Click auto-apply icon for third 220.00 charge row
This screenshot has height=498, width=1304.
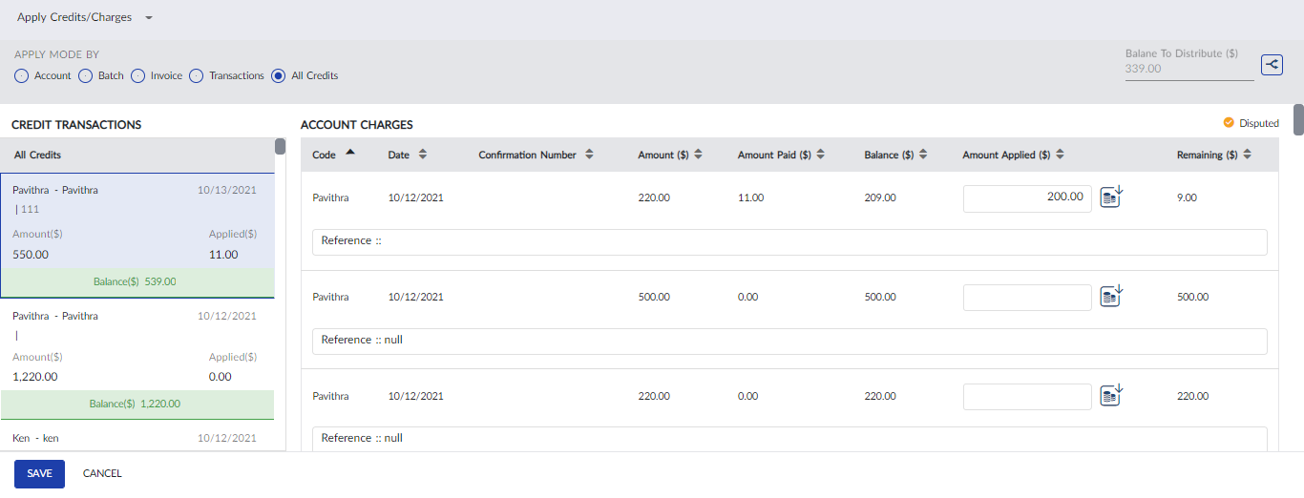(x=1111, y=396)
